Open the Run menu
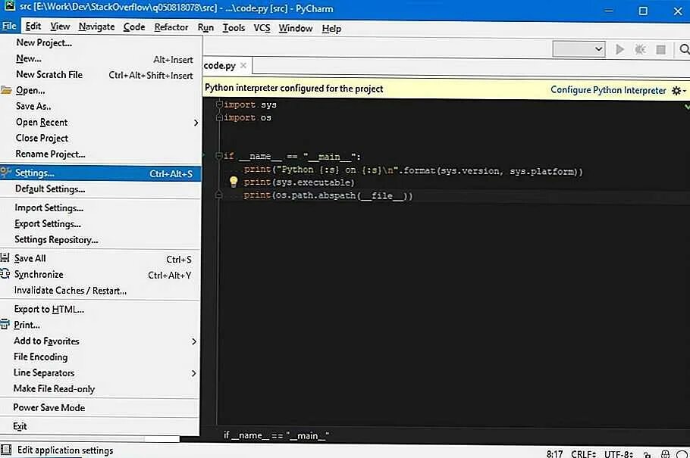690x458 pixels. [205, 28]
